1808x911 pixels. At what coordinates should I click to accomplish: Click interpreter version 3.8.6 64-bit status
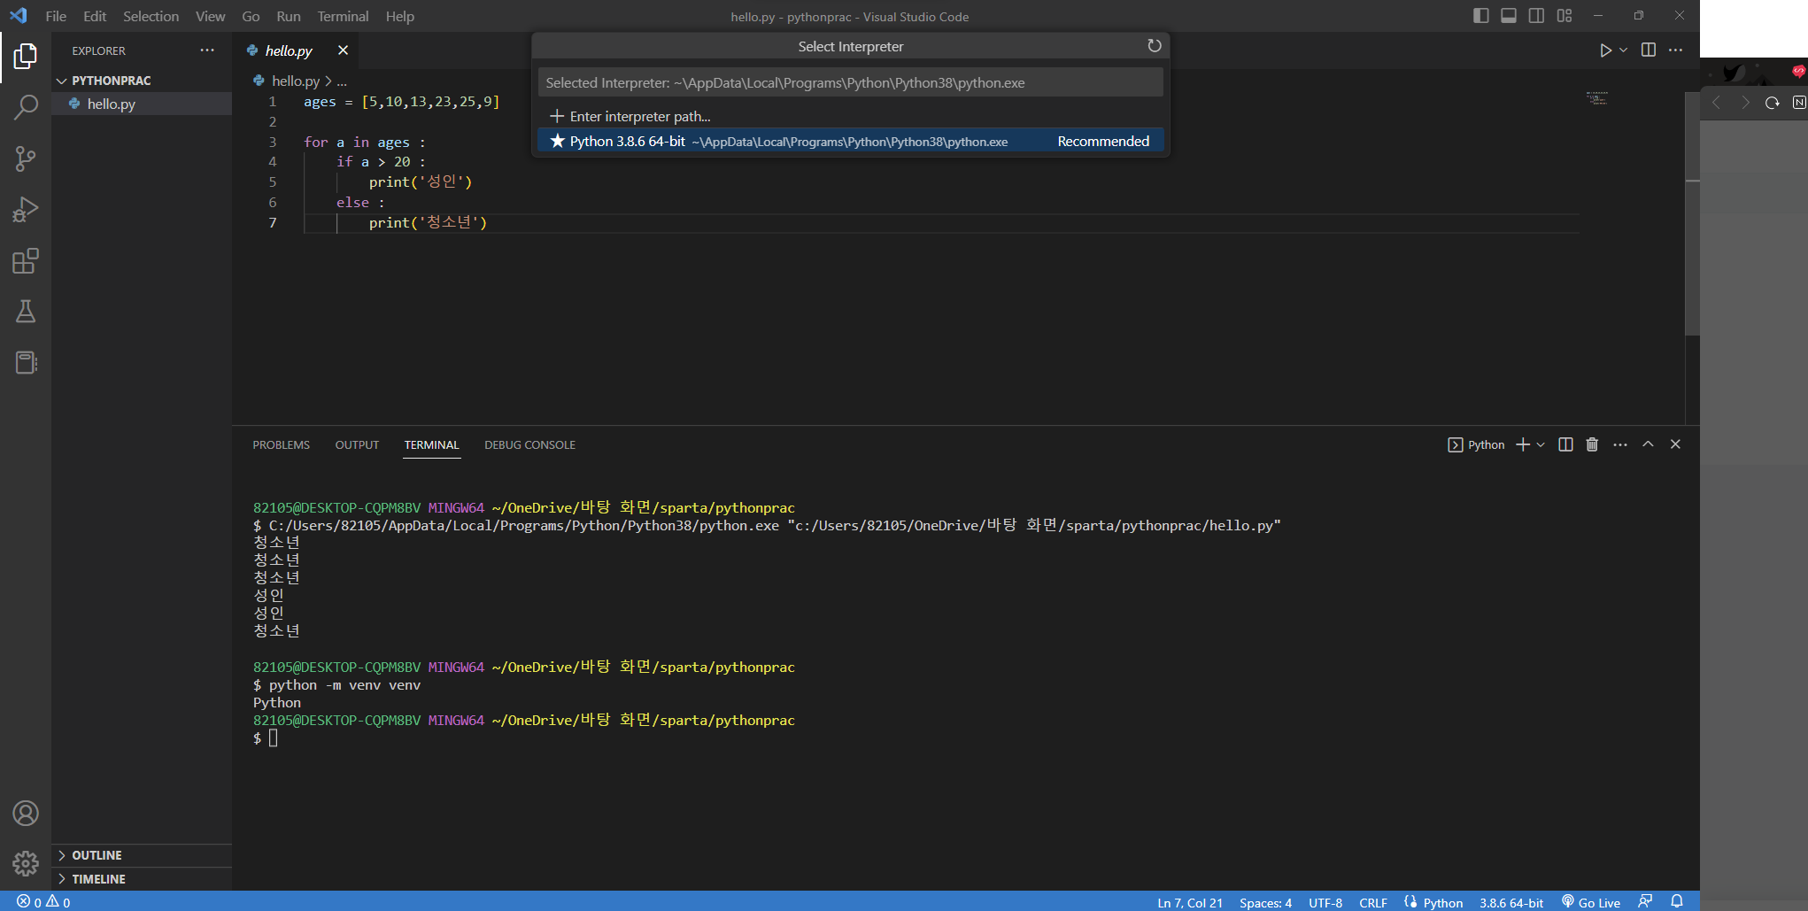1511,902
